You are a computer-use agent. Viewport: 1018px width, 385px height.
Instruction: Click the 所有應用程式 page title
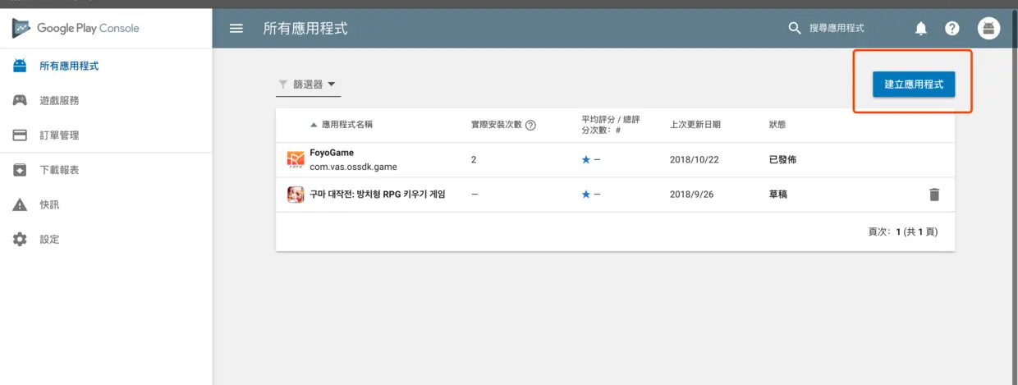[305, 28]
